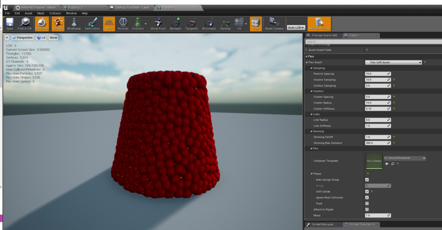Toggle Sockets display icon
442x230 pixels.
(58, 24)
